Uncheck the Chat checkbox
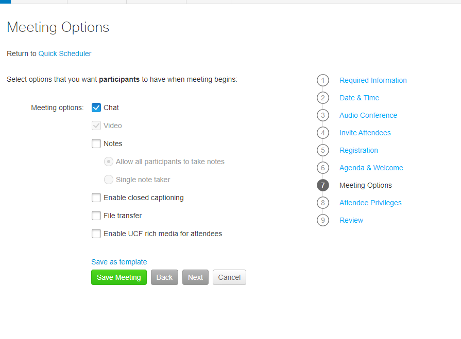 [x=96, y=108]
